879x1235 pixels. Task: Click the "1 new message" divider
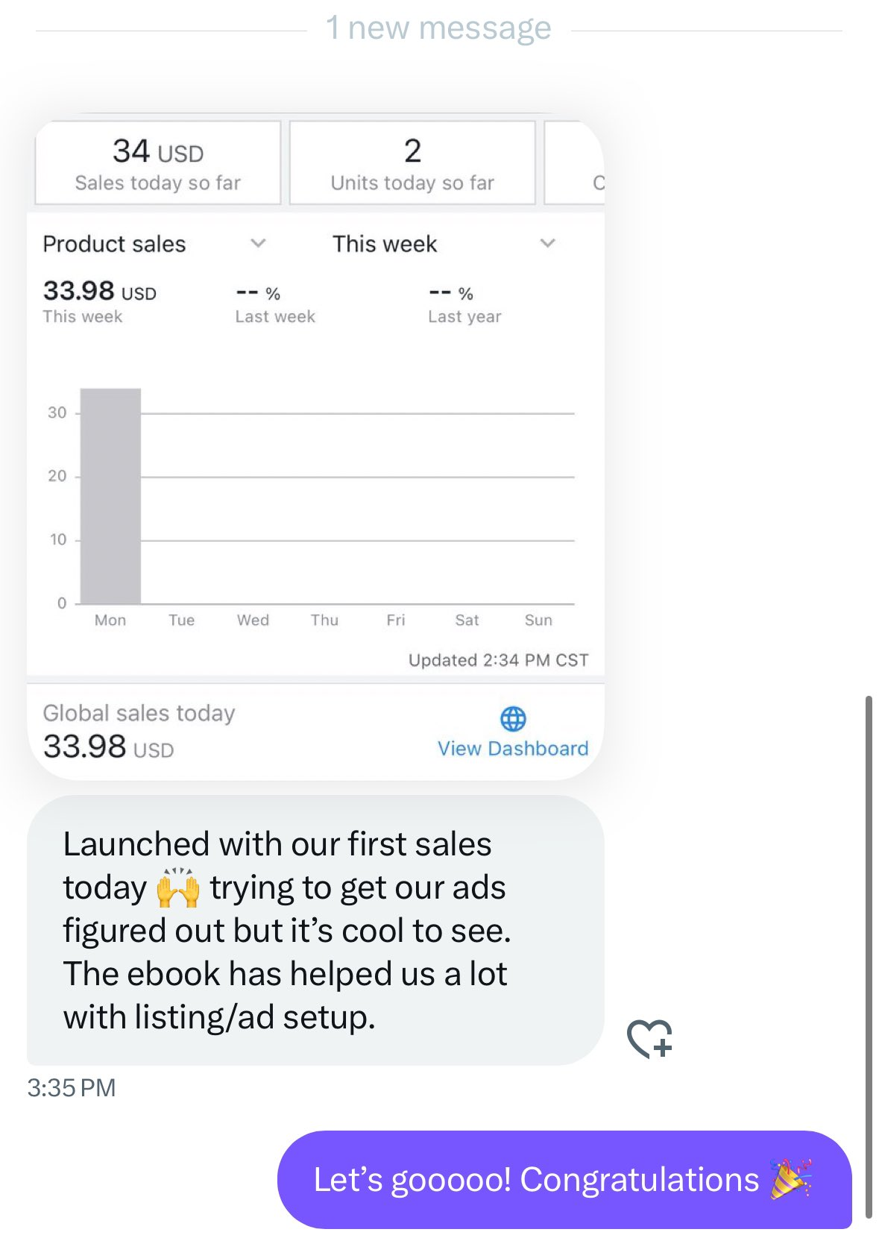pos(438,28)
